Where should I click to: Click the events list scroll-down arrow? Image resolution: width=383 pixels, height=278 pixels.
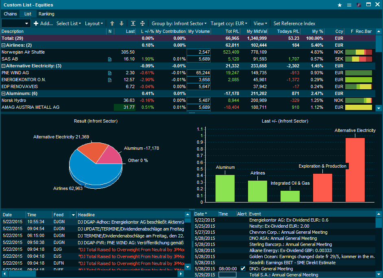379,274
